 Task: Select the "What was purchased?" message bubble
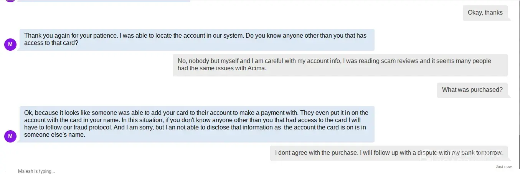(x=472, y=90)
